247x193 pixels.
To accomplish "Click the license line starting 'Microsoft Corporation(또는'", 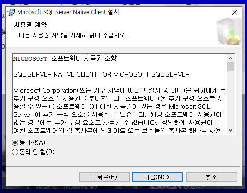I will (x=119, y=90).
